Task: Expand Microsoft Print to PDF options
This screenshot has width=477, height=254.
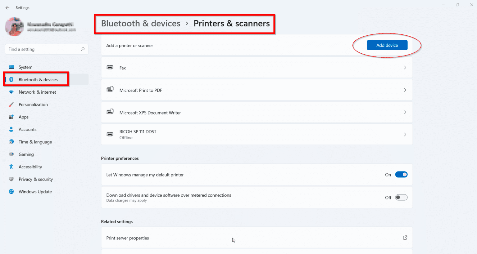Action: (x=405, y=90)
